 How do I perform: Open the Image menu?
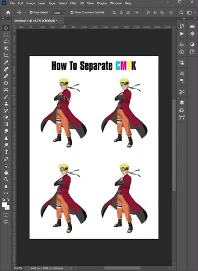(31, 3)
